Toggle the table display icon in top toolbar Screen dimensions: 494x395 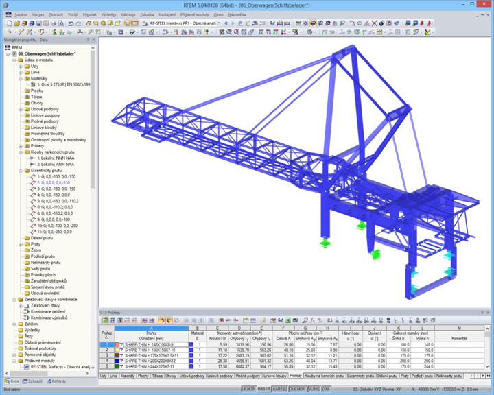click(135, 23)
